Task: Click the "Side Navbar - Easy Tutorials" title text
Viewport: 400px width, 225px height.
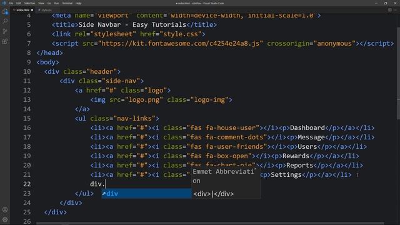Action: click(x=132, y=25)
